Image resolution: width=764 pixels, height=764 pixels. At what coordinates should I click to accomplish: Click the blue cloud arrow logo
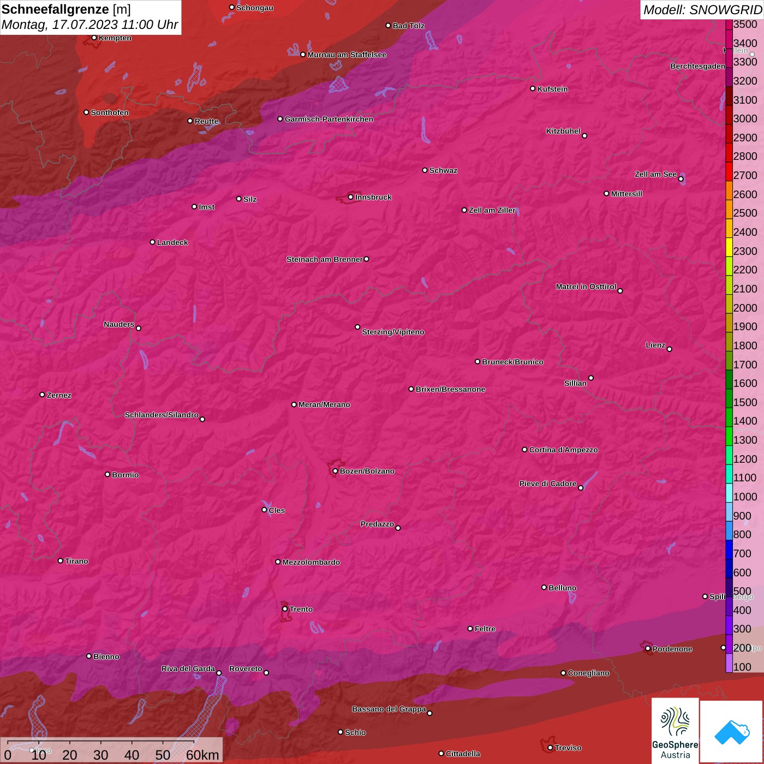[731, 731]
